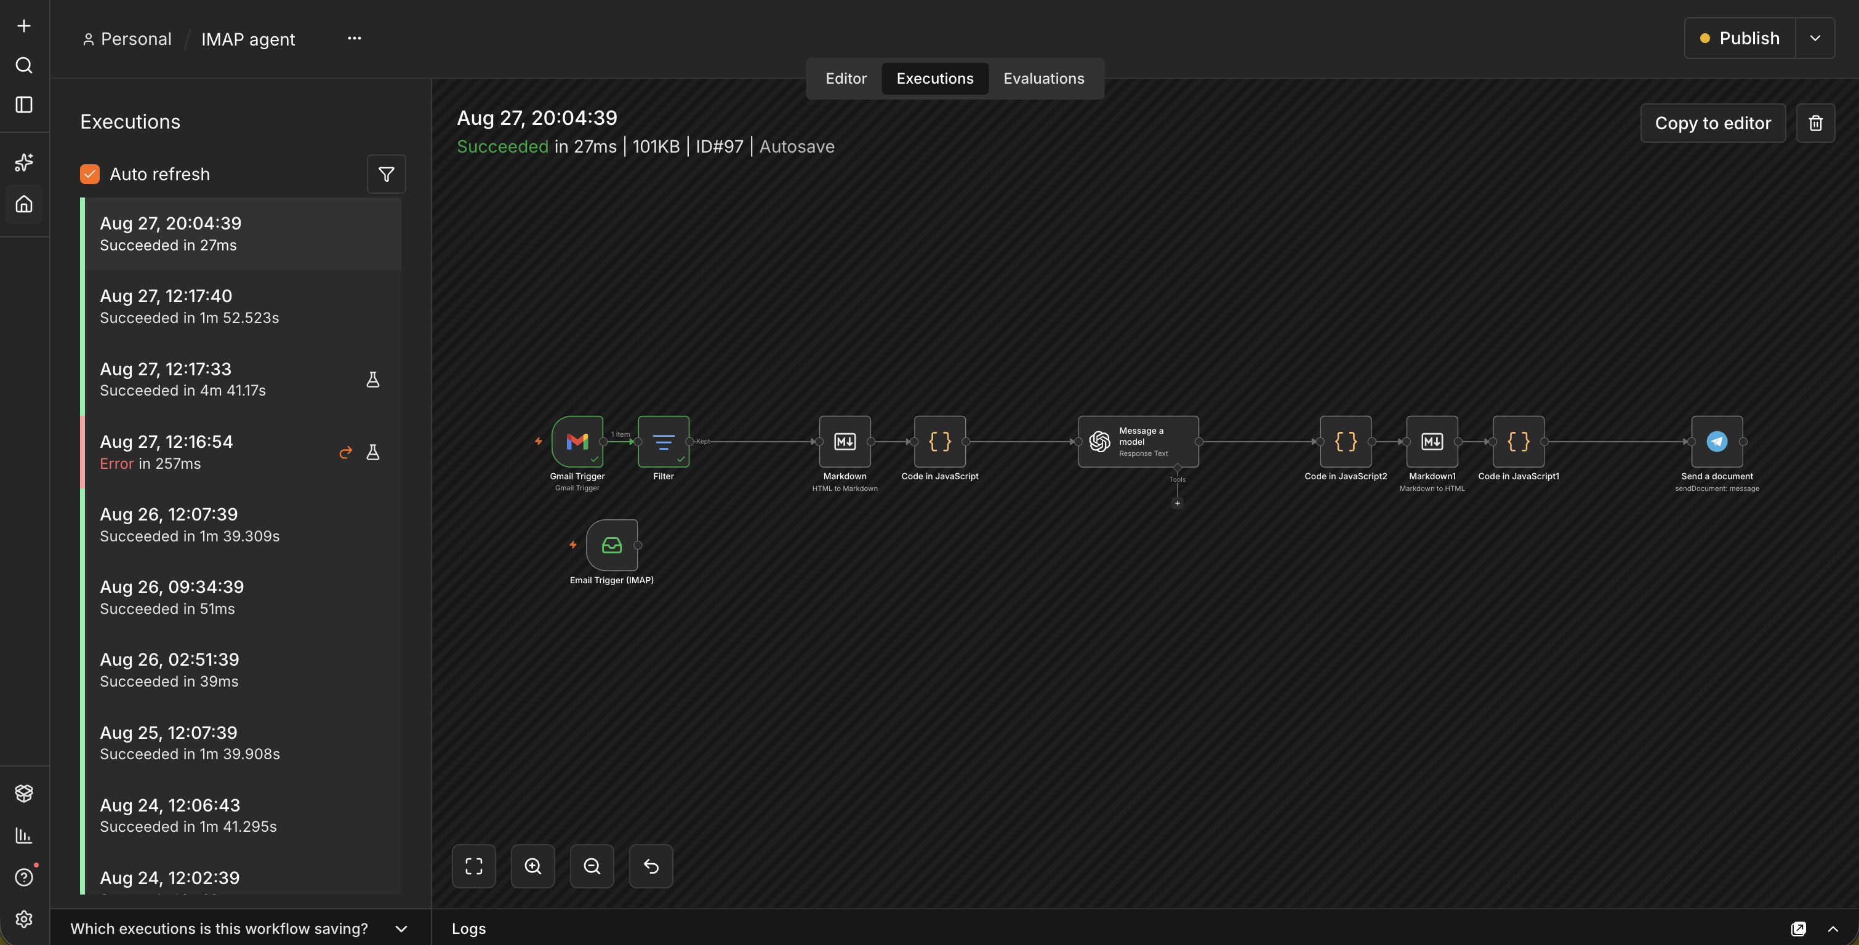
Task: Open the Personal breadcrumb link
Action: pyautogui.click(x=128, y=39)
